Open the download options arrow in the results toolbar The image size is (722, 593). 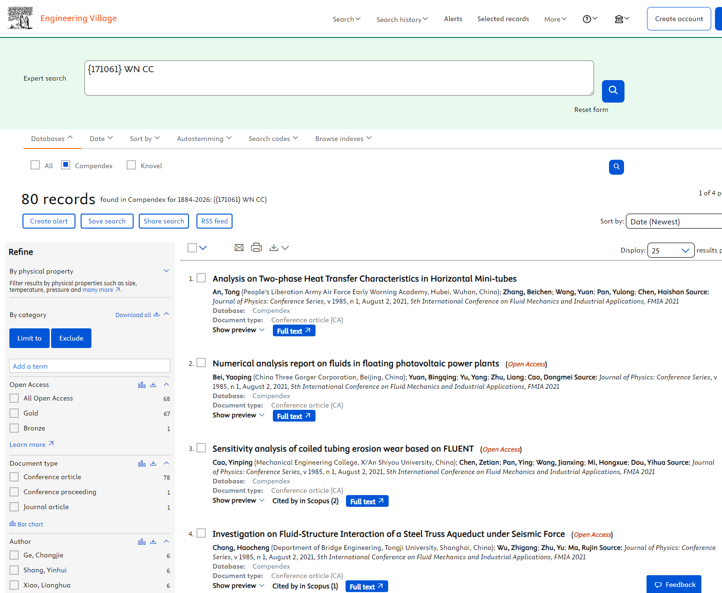click(x=285, y=248)
